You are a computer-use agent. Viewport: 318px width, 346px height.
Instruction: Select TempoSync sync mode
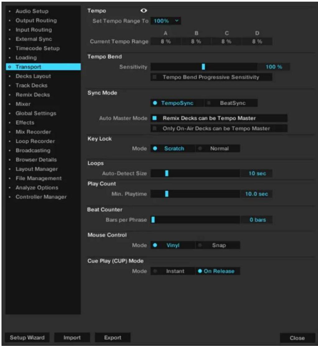click(177, 103)
